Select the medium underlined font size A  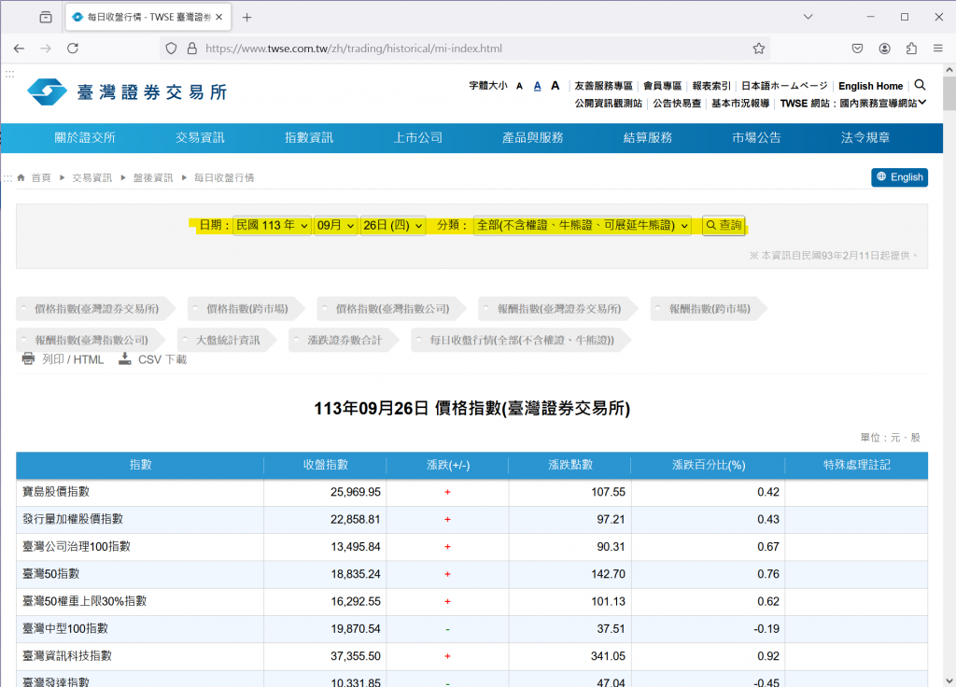point(537,86)
